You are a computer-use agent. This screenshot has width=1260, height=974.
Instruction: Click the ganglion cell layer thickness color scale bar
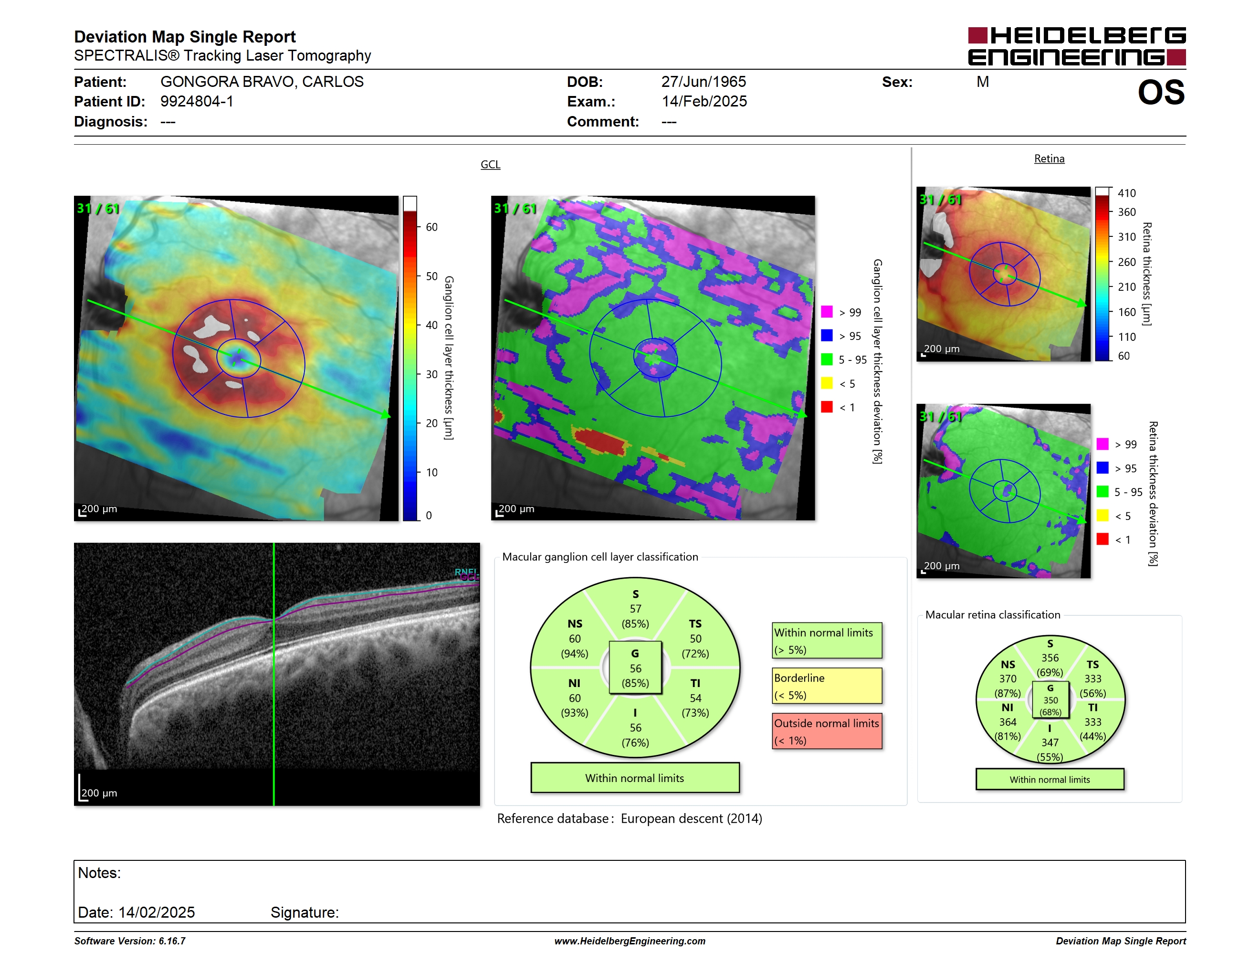[x=409, y=358]
